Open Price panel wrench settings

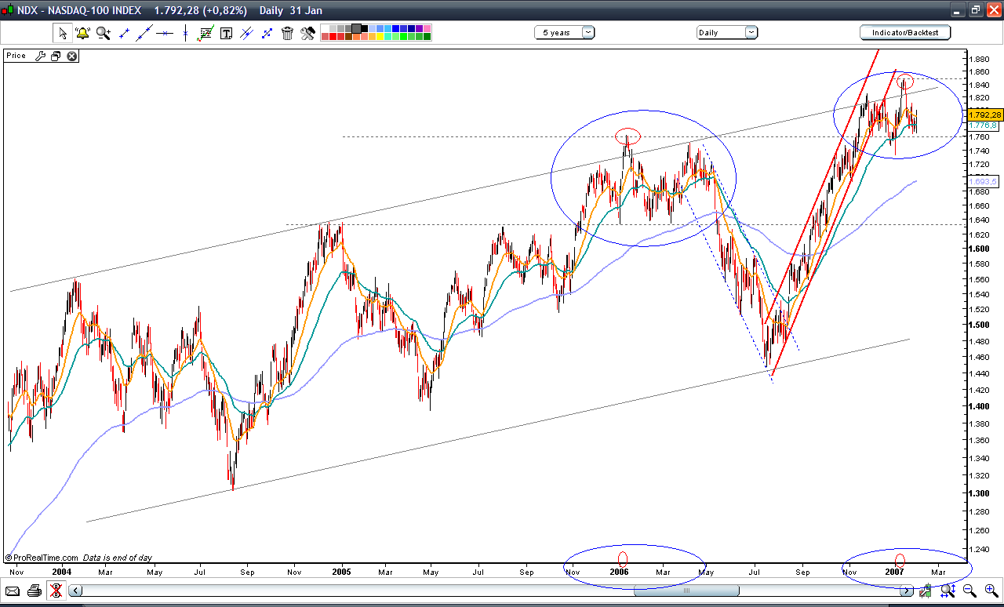pyautogui.click(x=40, y=56)
